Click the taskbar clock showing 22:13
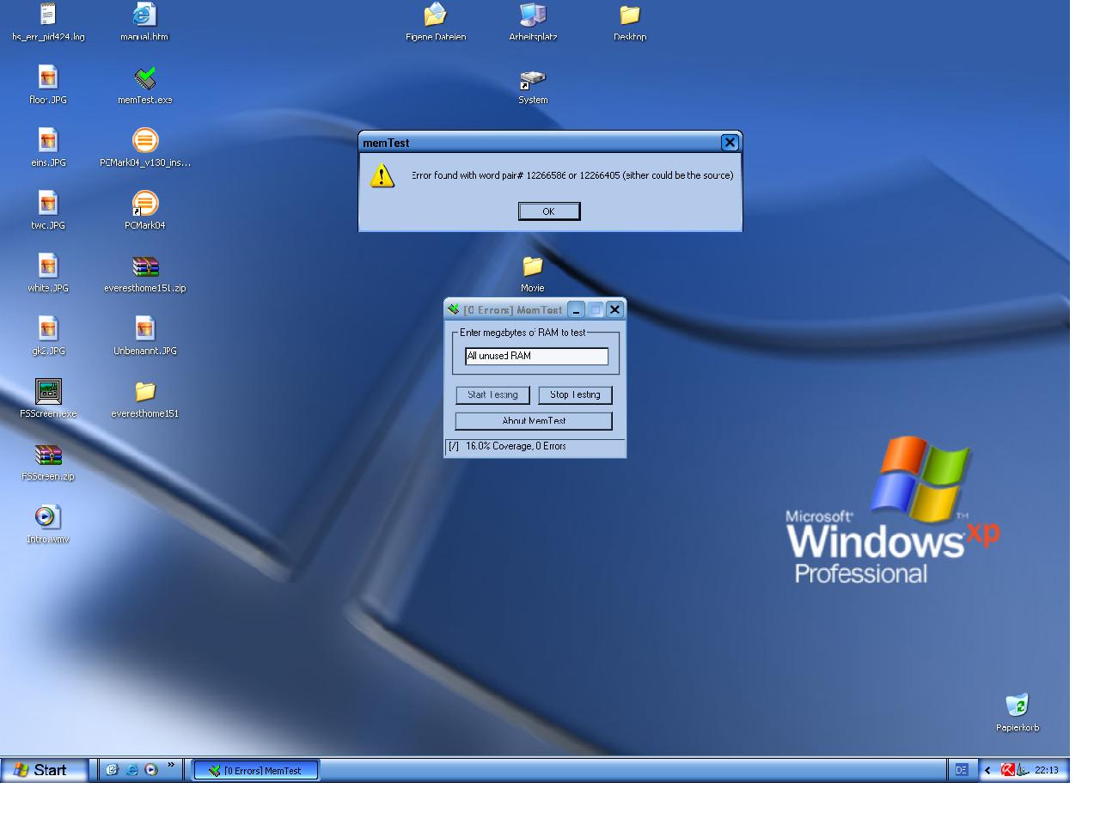 point(1047,770)
